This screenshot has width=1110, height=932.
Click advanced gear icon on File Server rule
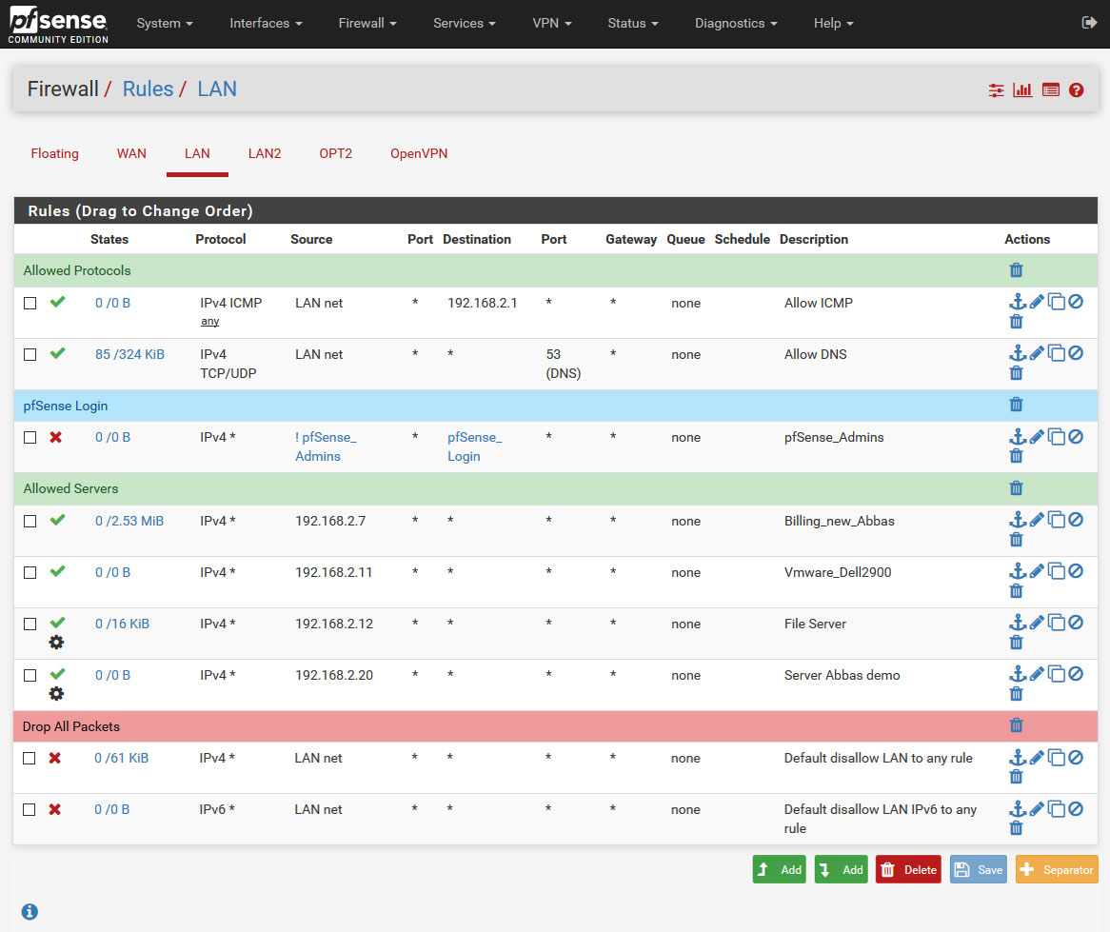click(x=56, y=642)
